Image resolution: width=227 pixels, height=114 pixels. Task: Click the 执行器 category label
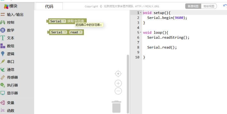point(12,85)
